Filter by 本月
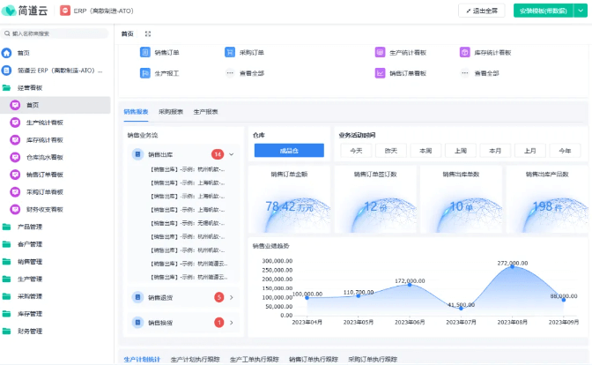The image size is (592, 365). [495, 151]
